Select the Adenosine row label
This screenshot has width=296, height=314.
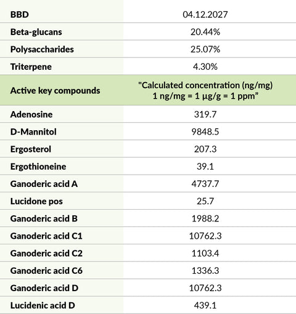click(31, 114)
